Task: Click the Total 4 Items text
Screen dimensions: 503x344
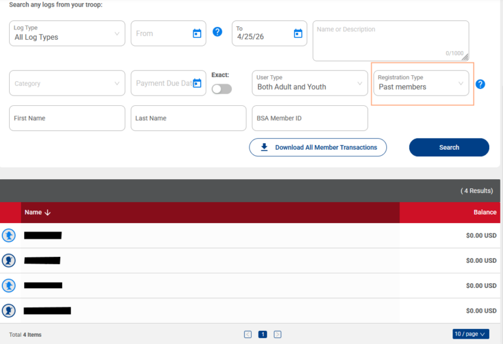Action: [x=26, y=335]
